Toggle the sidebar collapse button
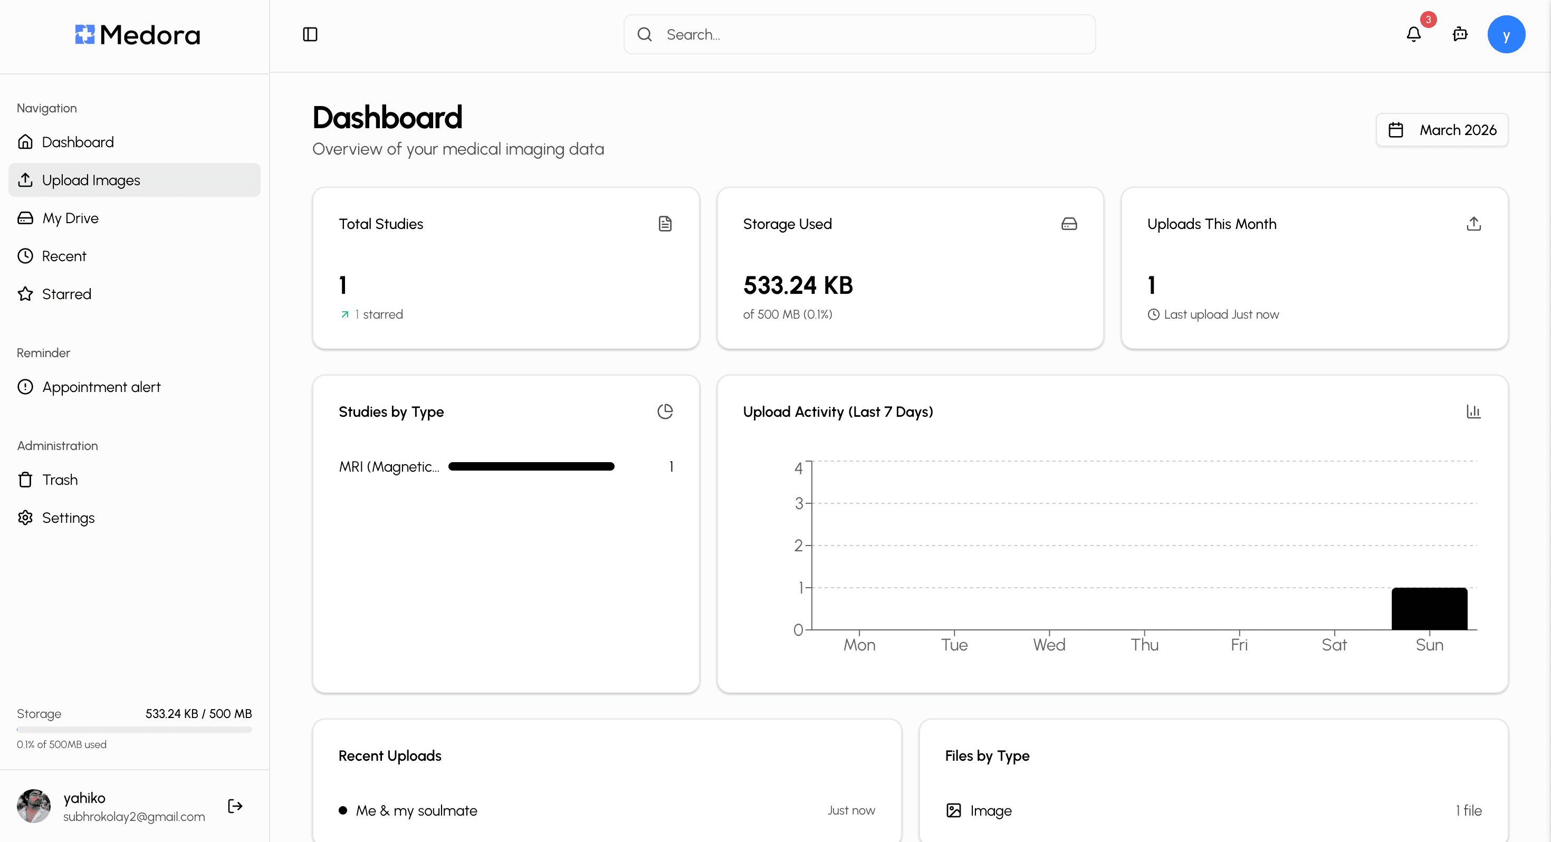 click(x=310, y=34)
